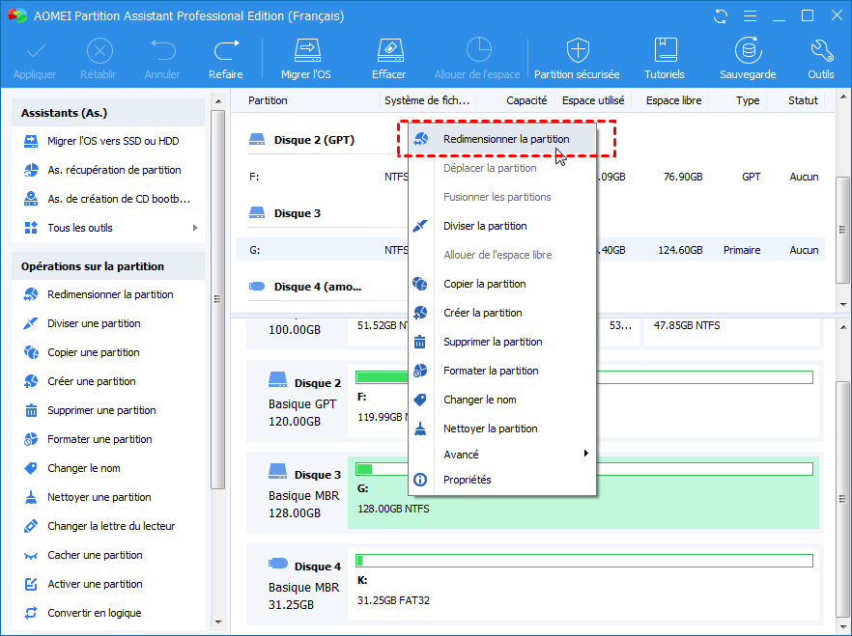Sort by the Espace libre column header
This screenshot has height=636, width=852.
pyautogui.click(x=673, y=100)
